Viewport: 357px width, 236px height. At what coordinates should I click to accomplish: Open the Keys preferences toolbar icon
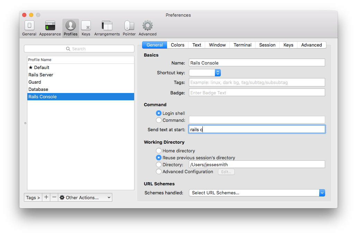point(86,28)
